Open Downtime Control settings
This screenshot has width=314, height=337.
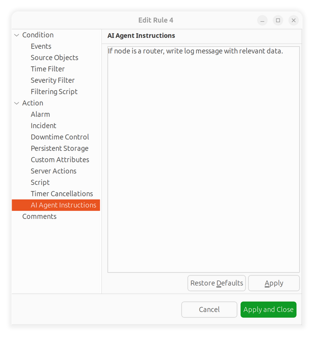click(60, 137)
